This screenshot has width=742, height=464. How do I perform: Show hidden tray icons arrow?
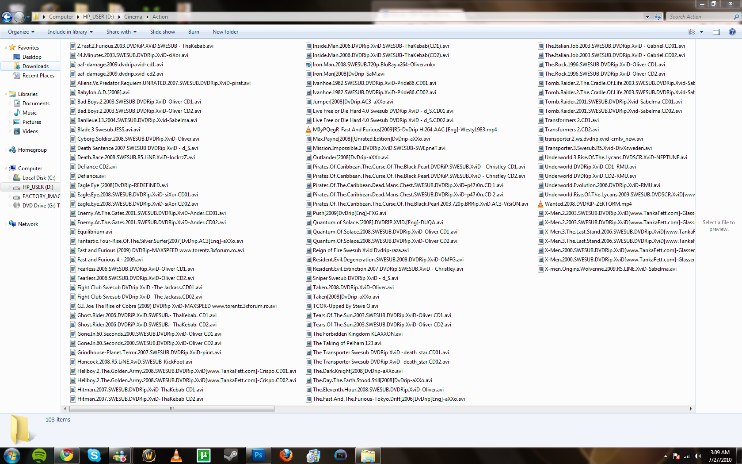coord(665,456)
